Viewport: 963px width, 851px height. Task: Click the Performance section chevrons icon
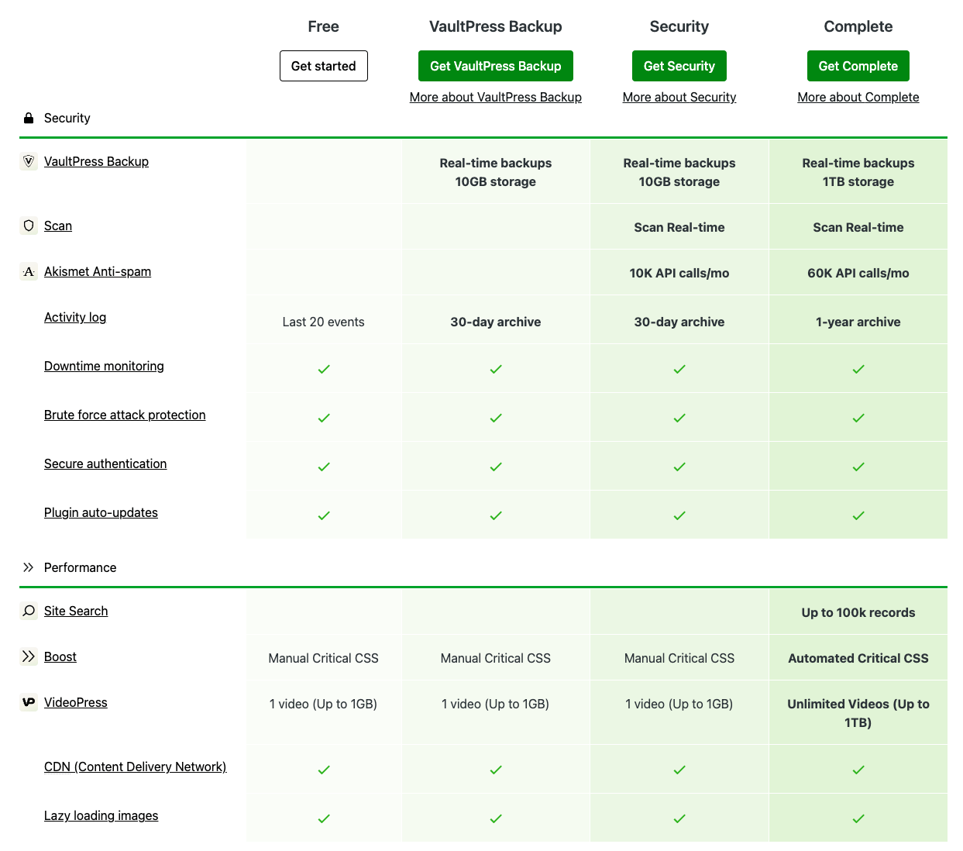coord(29,567)
